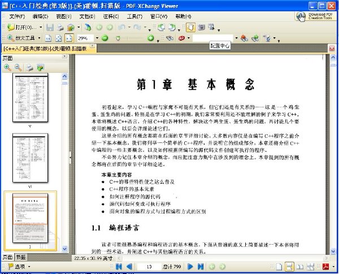Open the dropdown beside the Adobe PDF icon
Screen dimensions: 339x274
pyautogui.click(x=333, y=267)
